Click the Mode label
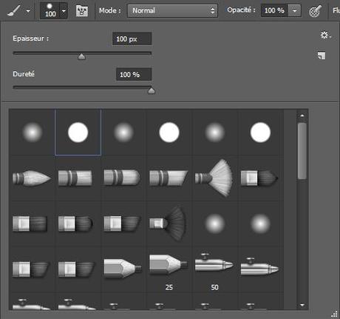 click(x=110, y=10)
